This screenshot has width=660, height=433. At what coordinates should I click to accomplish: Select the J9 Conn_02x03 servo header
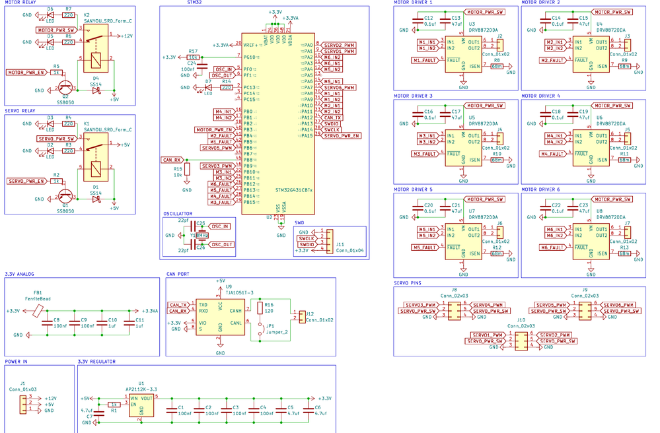[x=585, y=311]
